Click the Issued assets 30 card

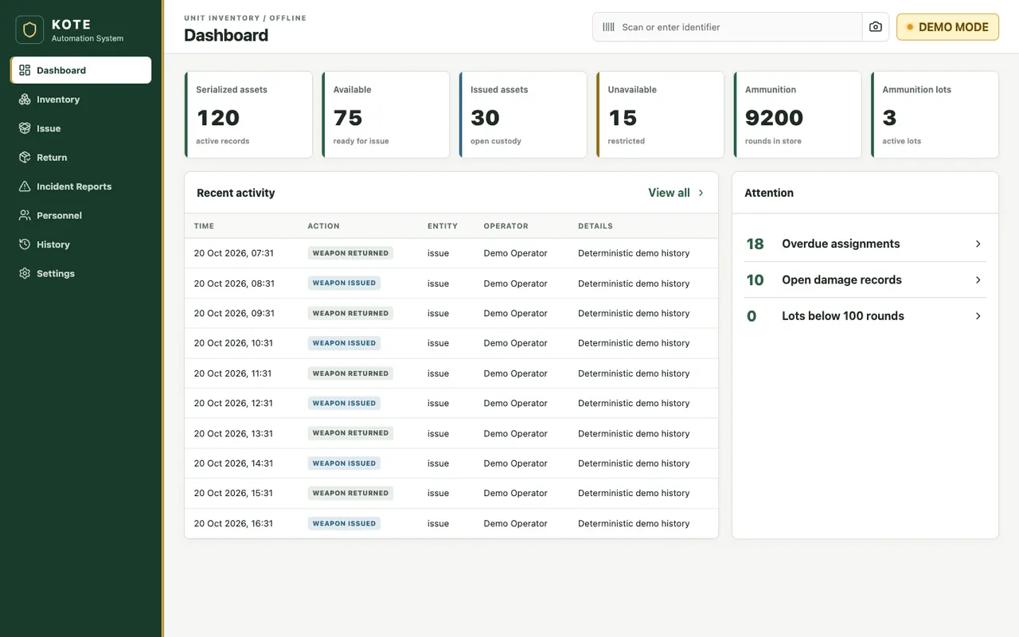click(x=523, y=115)
